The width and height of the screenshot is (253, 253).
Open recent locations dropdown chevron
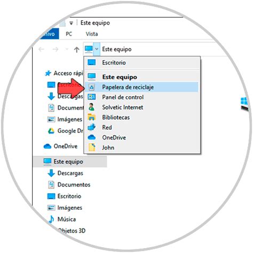tap(67, 49)
